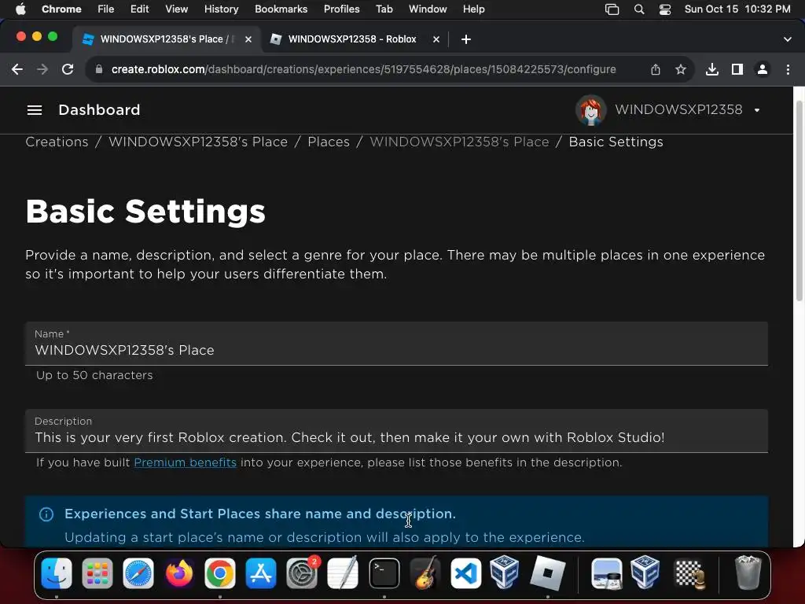The width and height of the screenshot is (805, 604).
Task: Click the date and time in the menu bar
Action: 737,9
